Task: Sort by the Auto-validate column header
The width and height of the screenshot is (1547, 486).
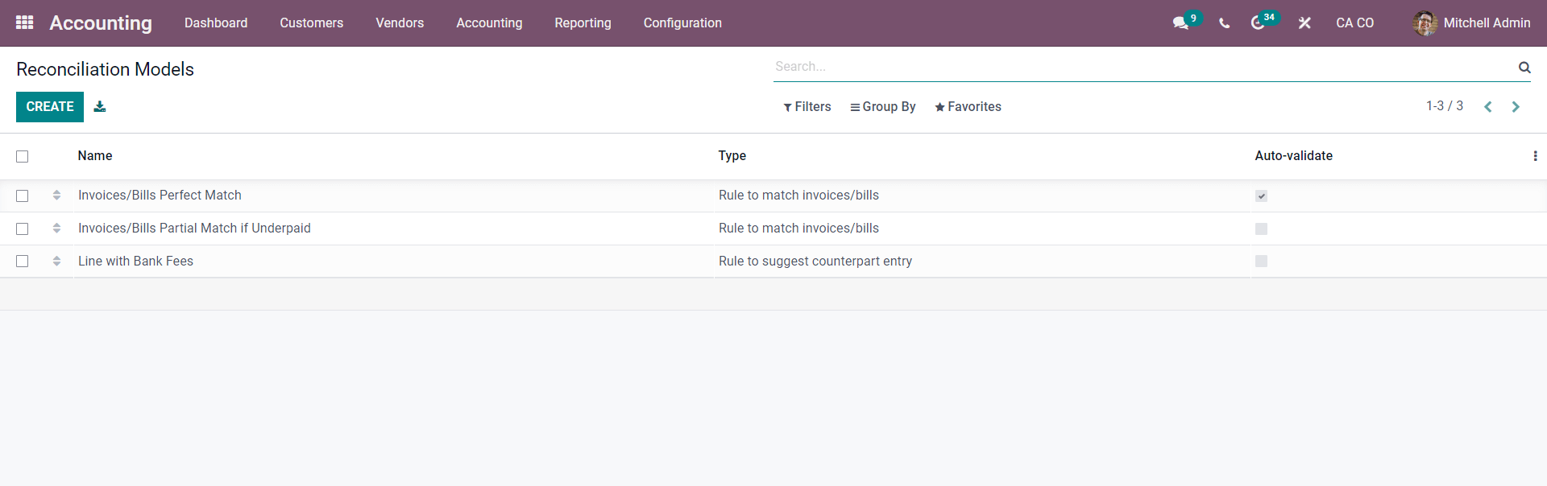Action: (x=1293, y=156)
